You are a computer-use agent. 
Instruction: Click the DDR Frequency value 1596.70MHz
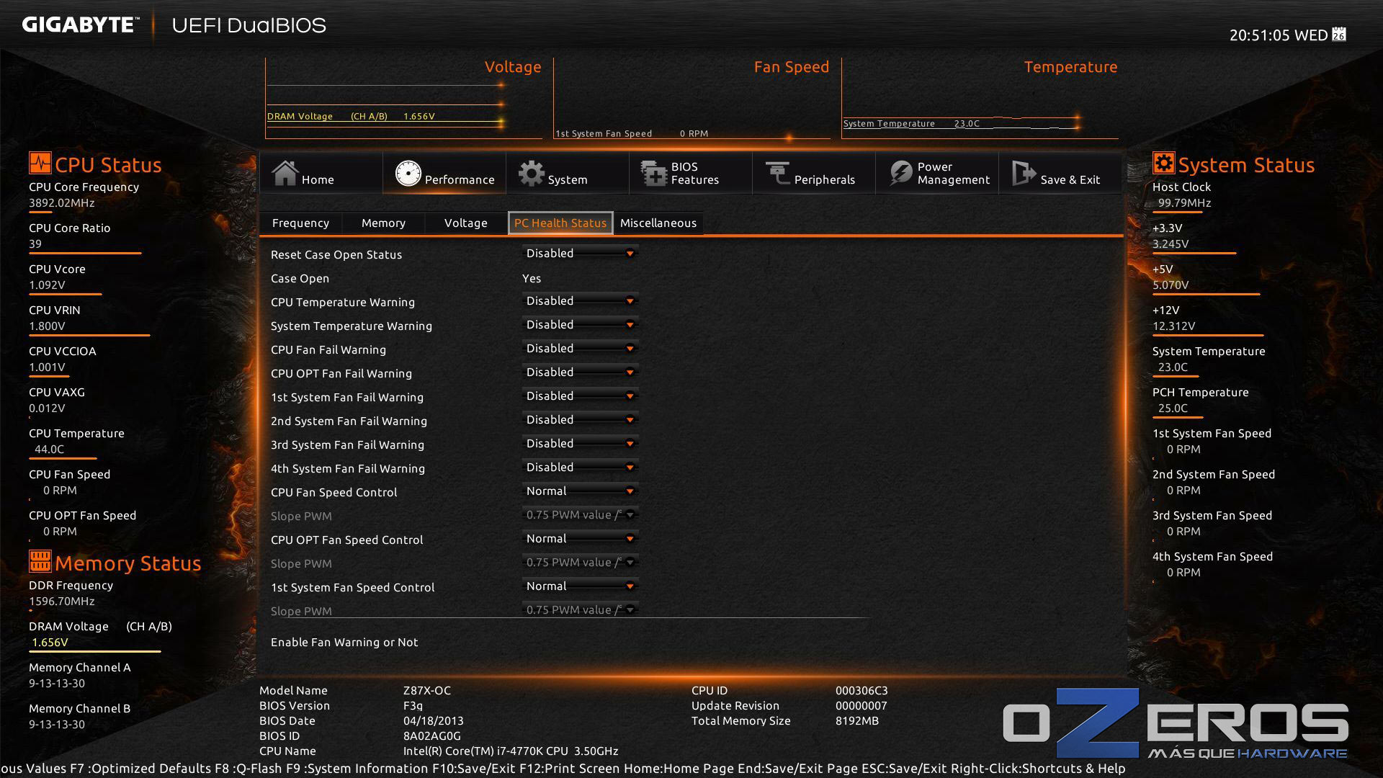pos(62,602)
